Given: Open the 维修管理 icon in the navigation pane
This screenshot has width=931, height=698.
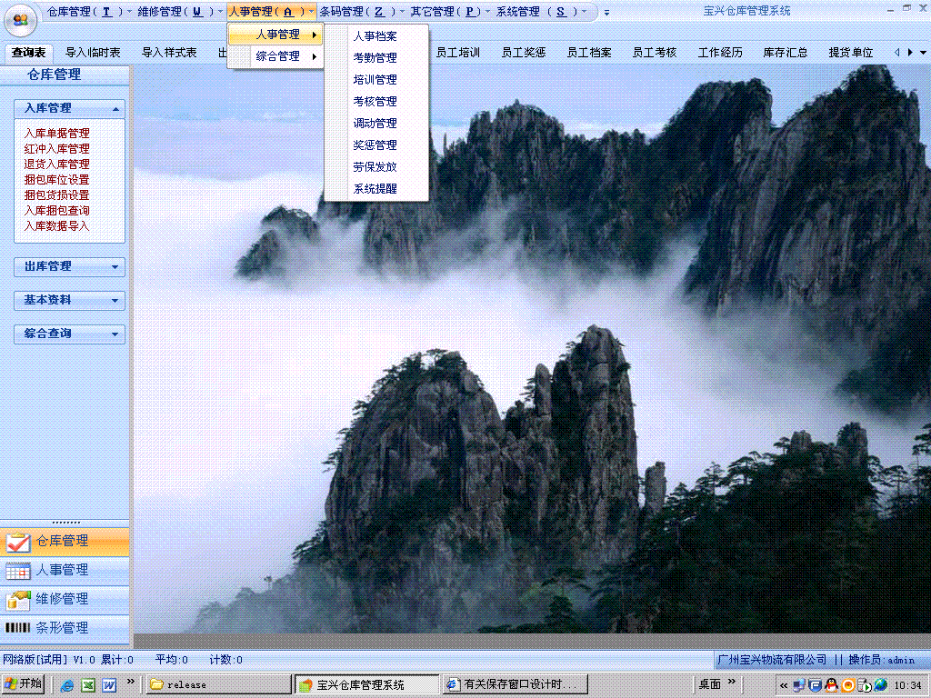Looking at the screenshot, I should click(x=18, y=600).
